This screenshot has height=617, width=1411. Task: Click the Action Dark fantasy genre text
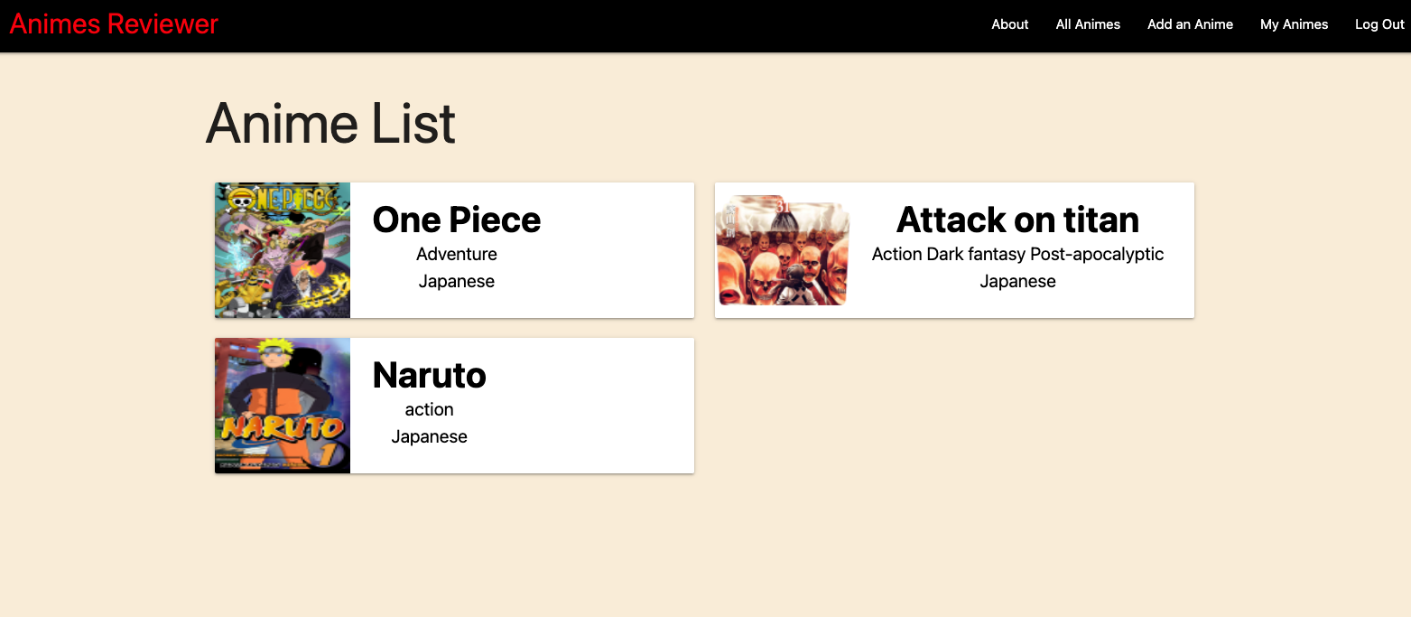[x=1017, y=254]
